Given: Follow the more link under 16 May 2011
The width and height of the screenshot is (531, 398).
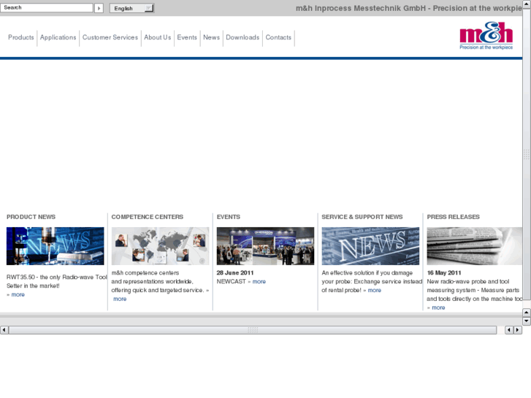Looking at the screenshot, I should click(438, 307).
